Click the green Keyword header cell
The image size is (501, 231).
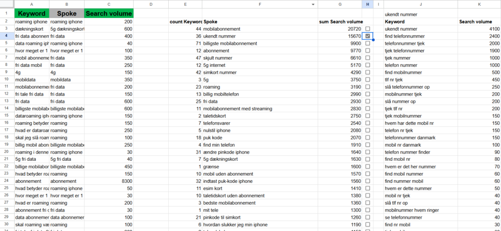click(x=32, y=14)
